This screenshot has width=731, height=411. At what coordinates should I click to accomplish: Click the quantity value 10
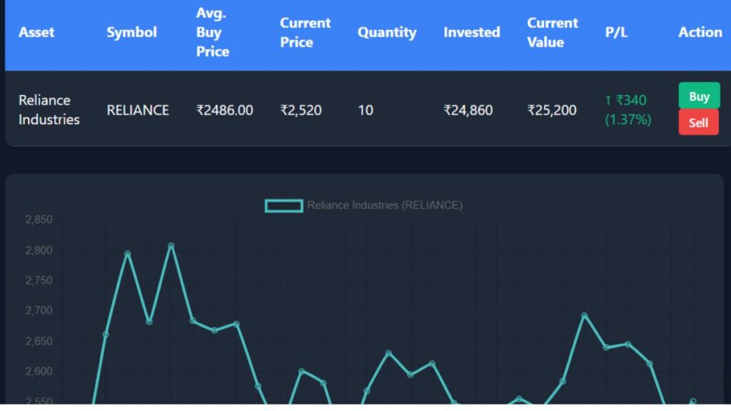[365, 111]
